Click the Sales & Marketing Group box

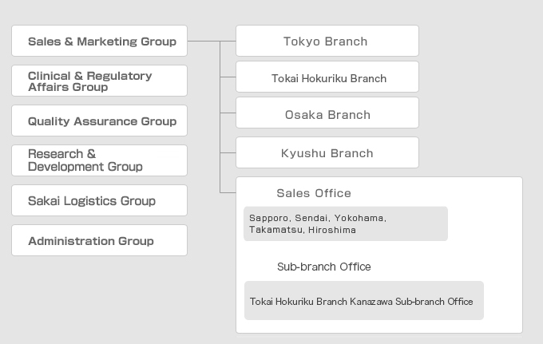(x=100, y=42)
